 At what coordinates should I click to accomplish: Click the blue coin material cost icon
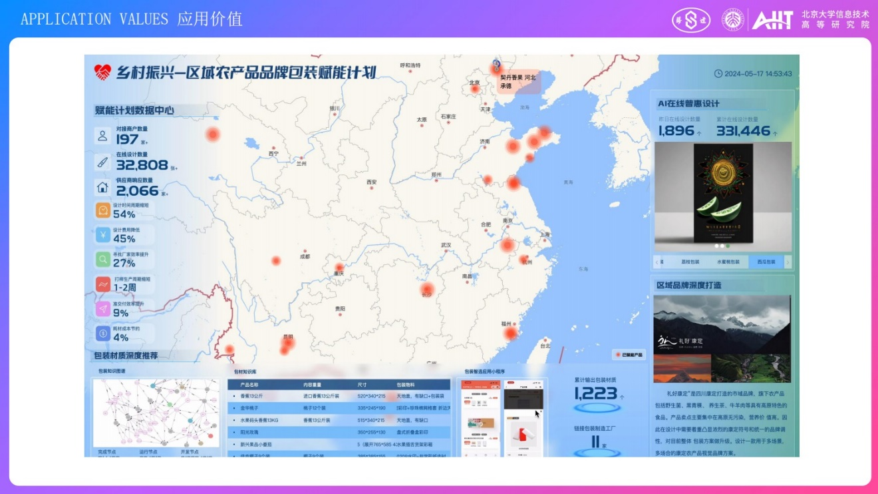(x=102, y=334)
